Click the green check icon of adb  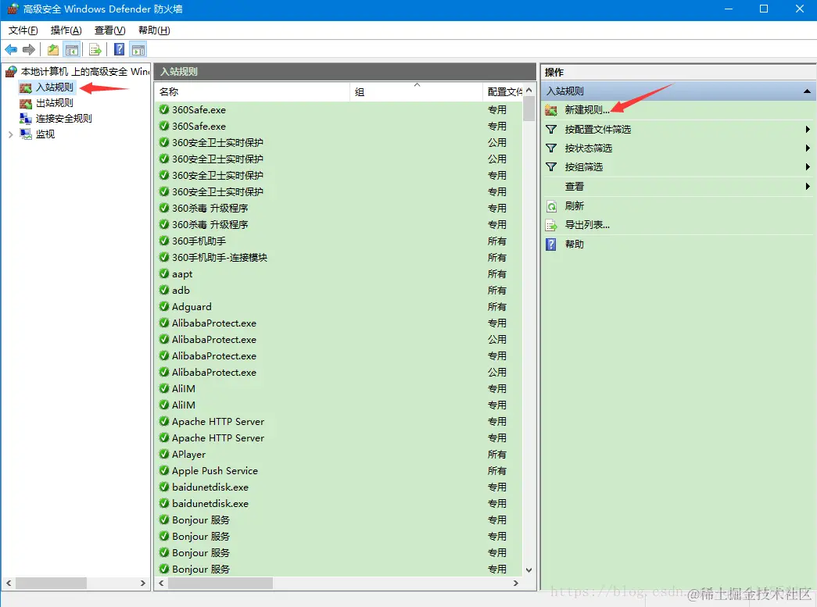coord(164,290)
